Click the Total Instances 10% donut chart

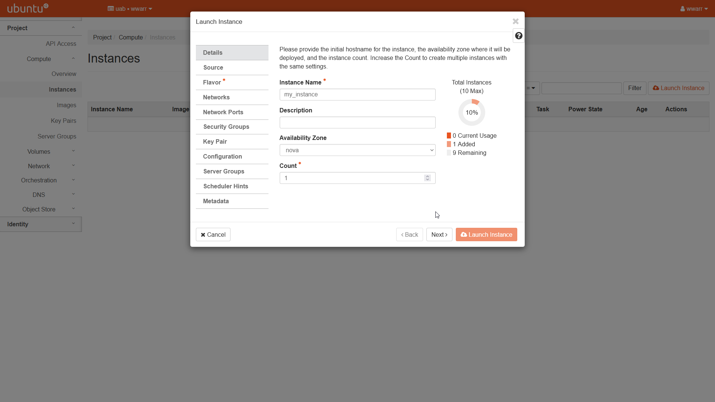pos(471,112)
